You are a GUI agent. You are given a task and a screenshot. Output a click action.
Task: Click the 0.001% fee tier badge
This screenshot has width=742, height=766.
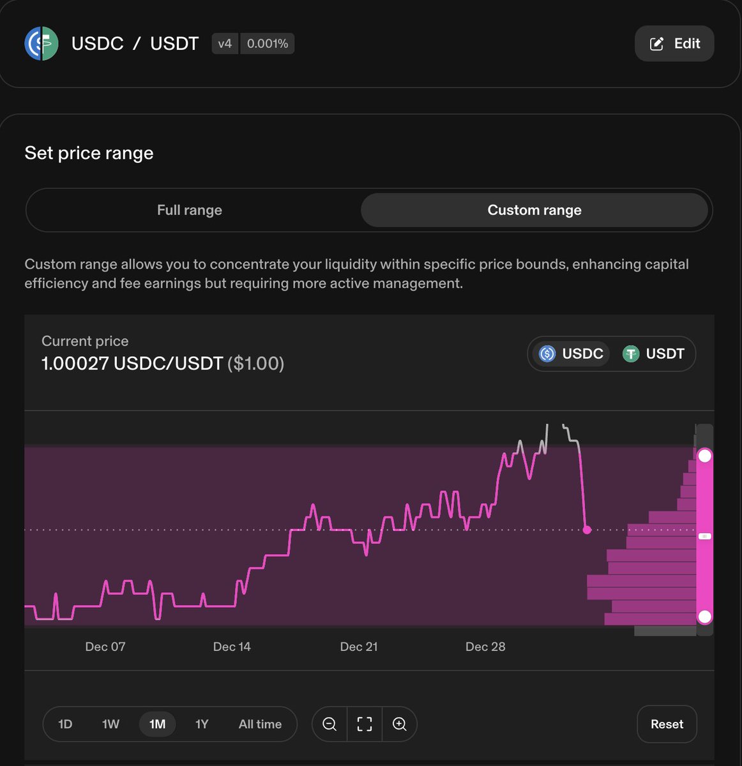pyautogui.click(x=268, y=43)
